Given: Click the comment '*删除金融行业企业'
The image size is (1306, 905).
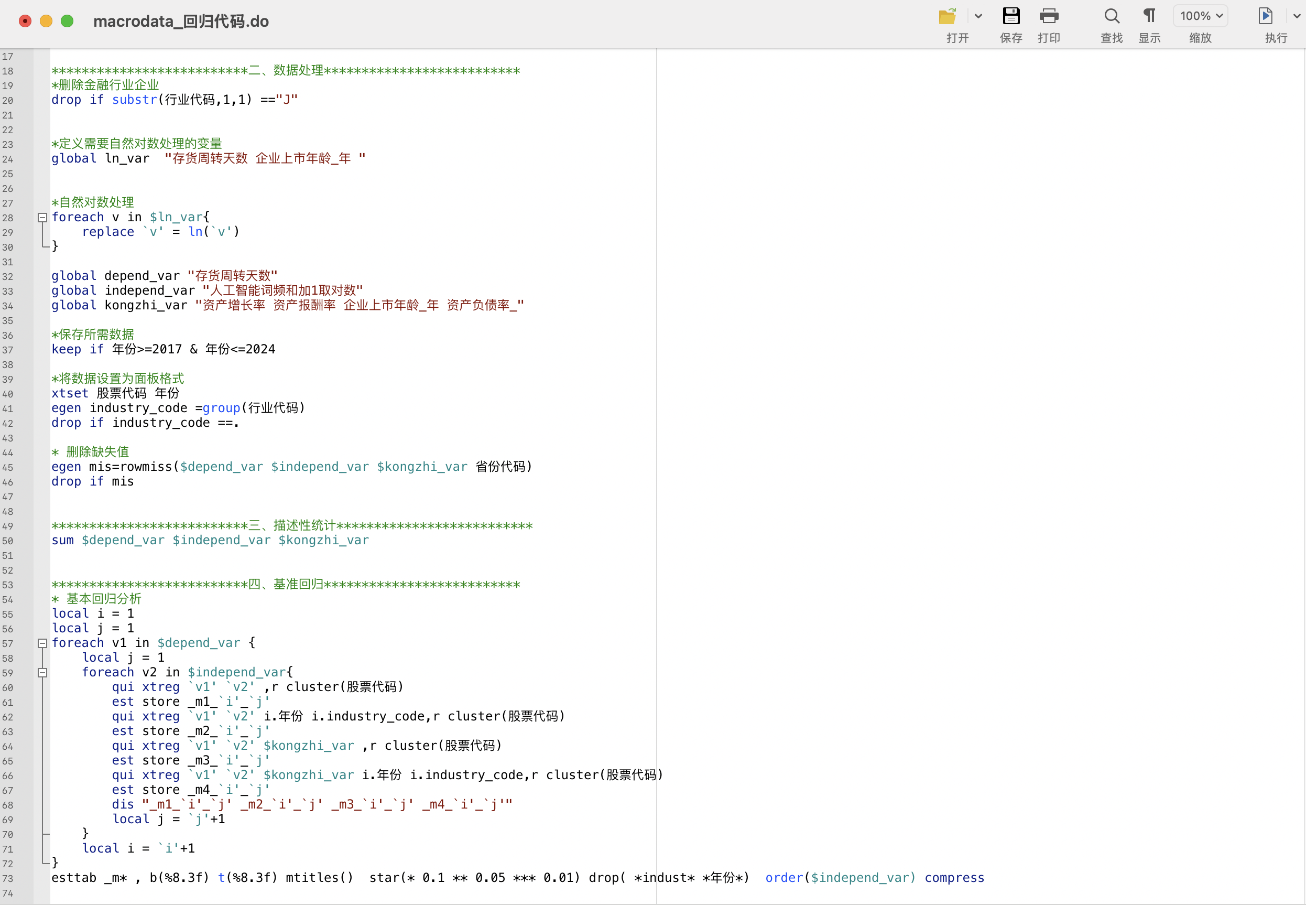Looking at the screenshot, I should [x=105, y=85].
